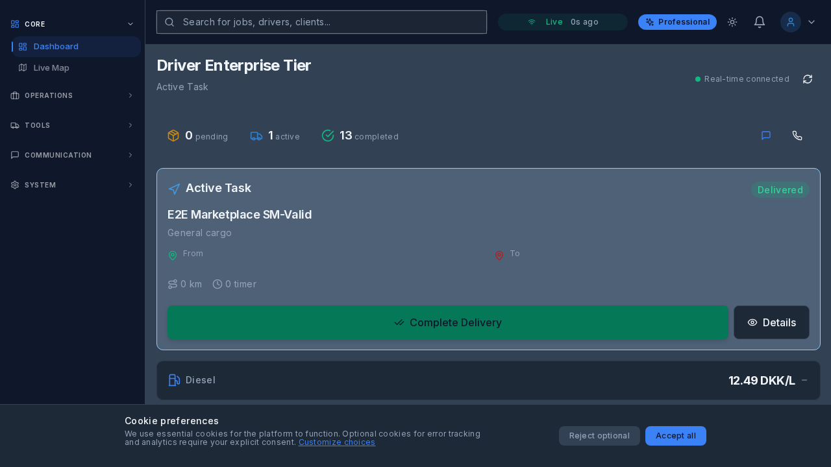Screen dimensions: 831x467
Task: Toggle the light/dark theme
Action: pyautogui.click(x=732, y=22)
